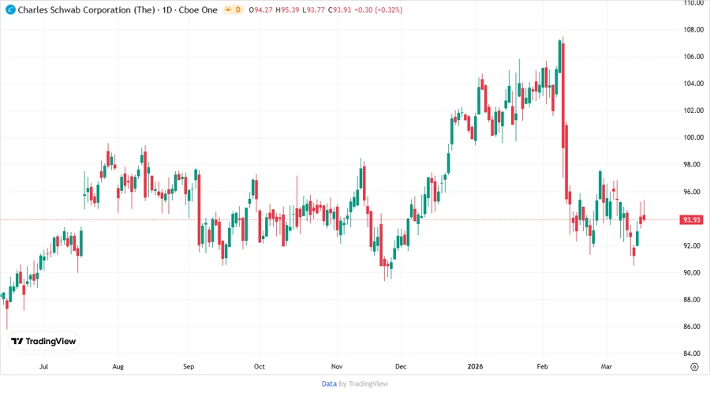Click the Oct label on time axis

[259, 366]
